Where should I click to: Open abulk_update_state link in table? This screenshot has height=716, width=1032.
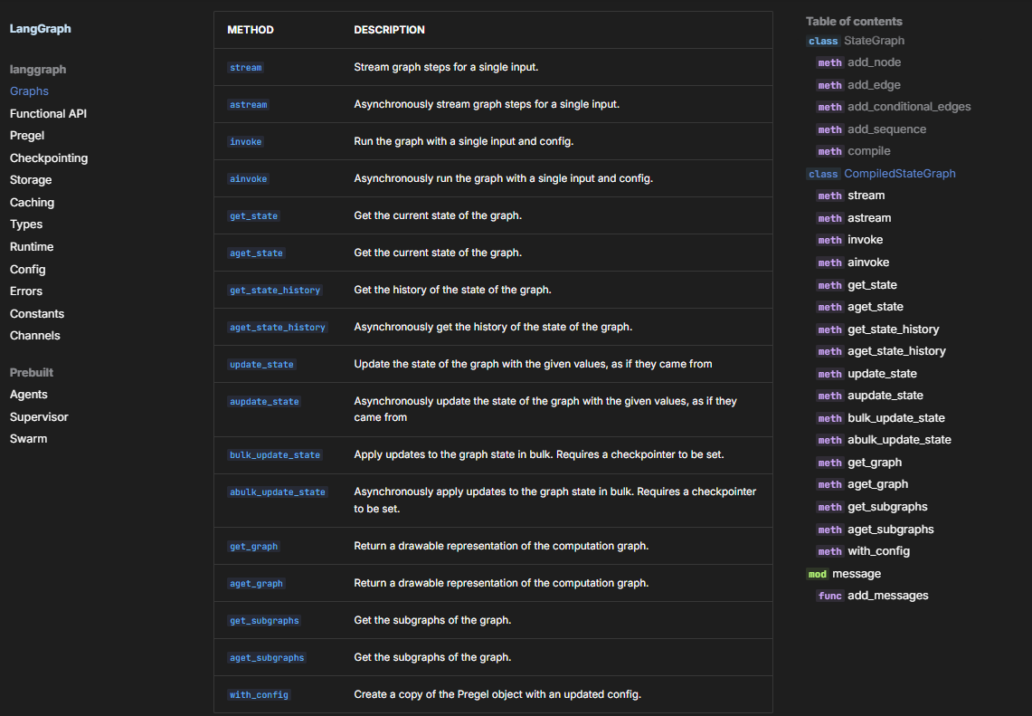[277, 492]
